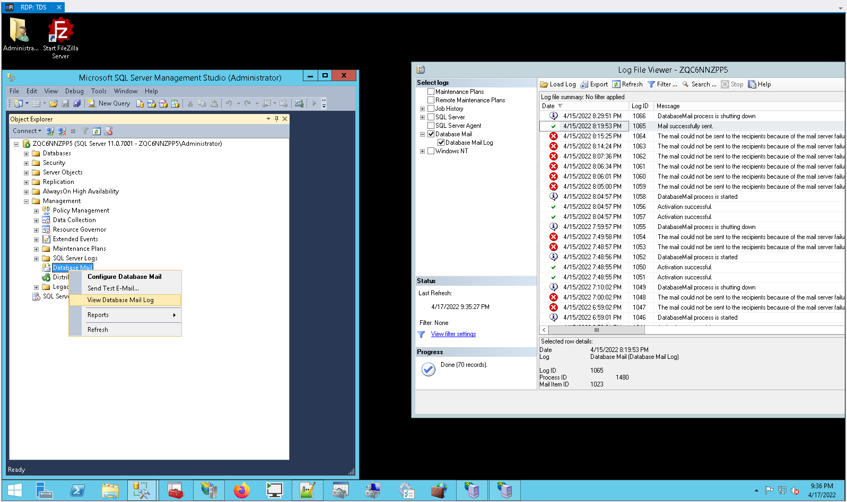Click Export in Log File Viewer toolbar
This screenshot has width=847, height=502.
594,84
